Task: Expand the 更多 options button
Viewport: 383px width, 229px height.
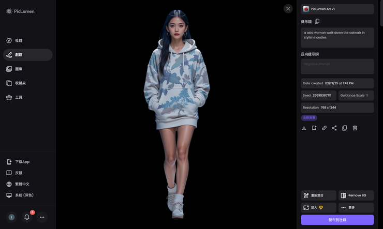Action: [356, 207]
